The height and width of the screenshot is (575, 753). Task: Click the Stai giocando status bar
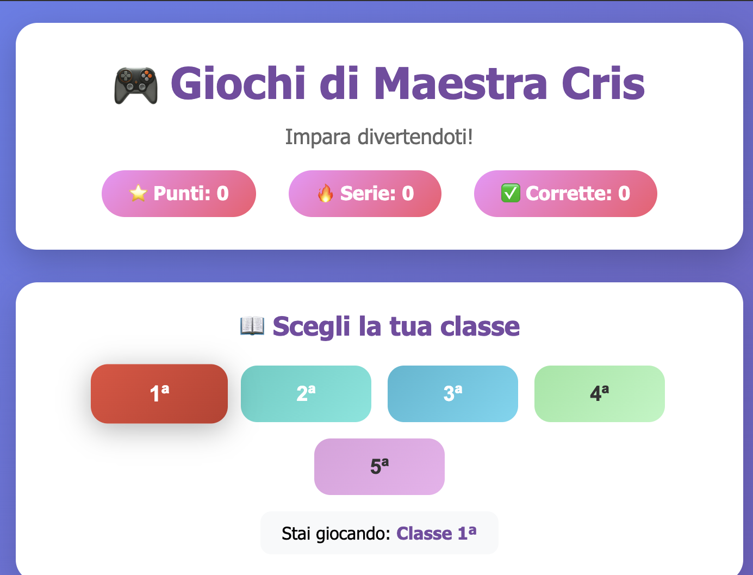(x=379, y=533)
